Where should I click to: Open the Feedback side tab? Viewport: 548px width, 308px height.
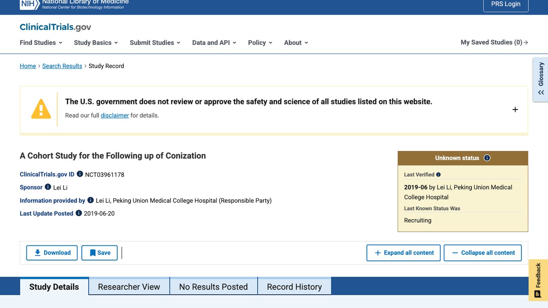click(x=538, y=280)
